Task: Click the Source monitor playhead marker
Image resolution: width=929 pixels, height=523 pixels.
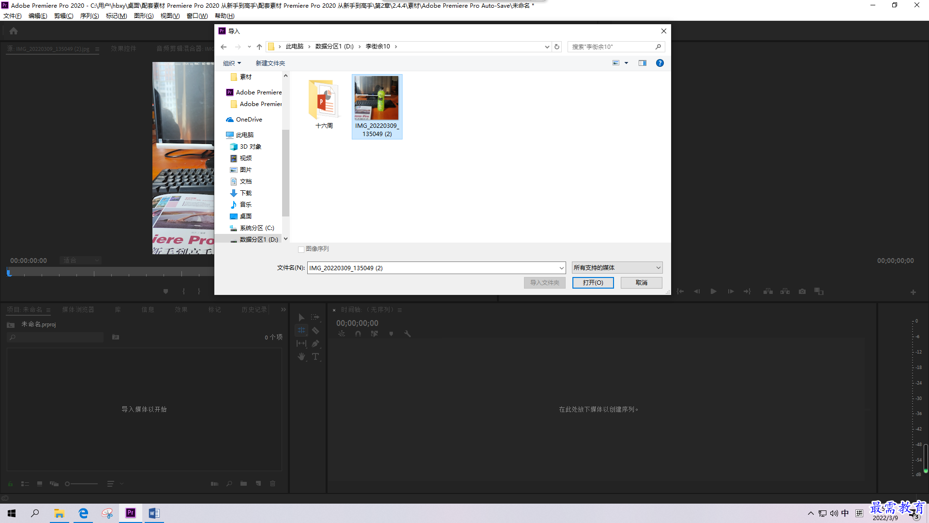Action: pos(9,273)
